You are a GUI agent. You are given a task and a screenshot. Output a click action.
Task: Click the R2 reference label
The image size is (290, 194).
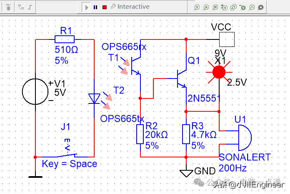coord(152,126)
